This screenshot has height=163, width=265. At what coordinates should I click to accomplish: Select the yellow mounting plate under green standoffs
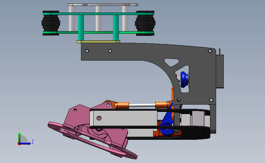98,42
